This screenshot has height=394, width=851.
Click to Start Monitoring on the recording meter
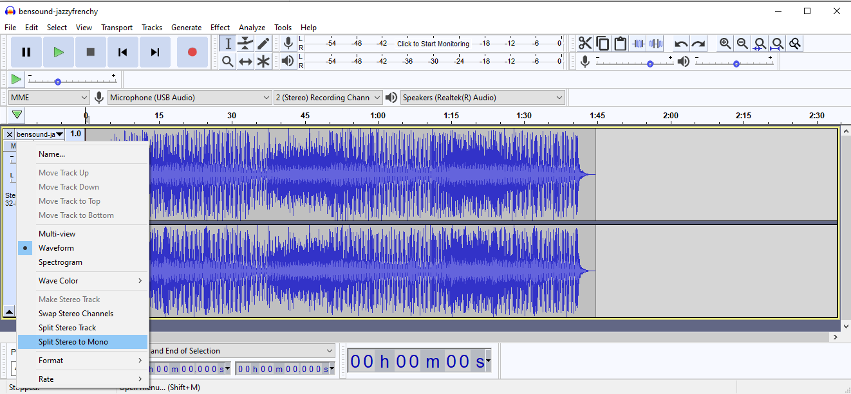(433, 44)
